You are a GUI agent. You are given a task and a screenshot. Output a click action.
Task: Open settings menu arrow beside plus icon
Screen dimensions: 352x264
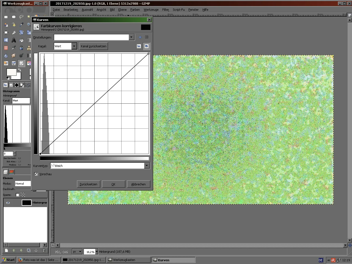(x=147, y=37)
